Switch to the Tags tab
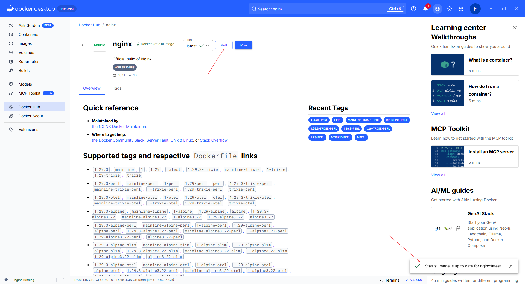The height and width of the screenshot is (284, 525). [117, 88]
